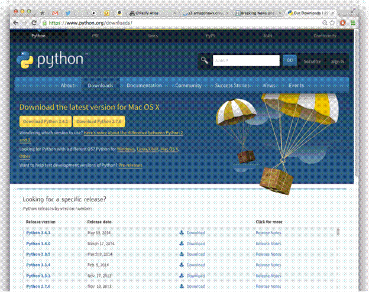Open the Mac OS X download link

(170, 149)
